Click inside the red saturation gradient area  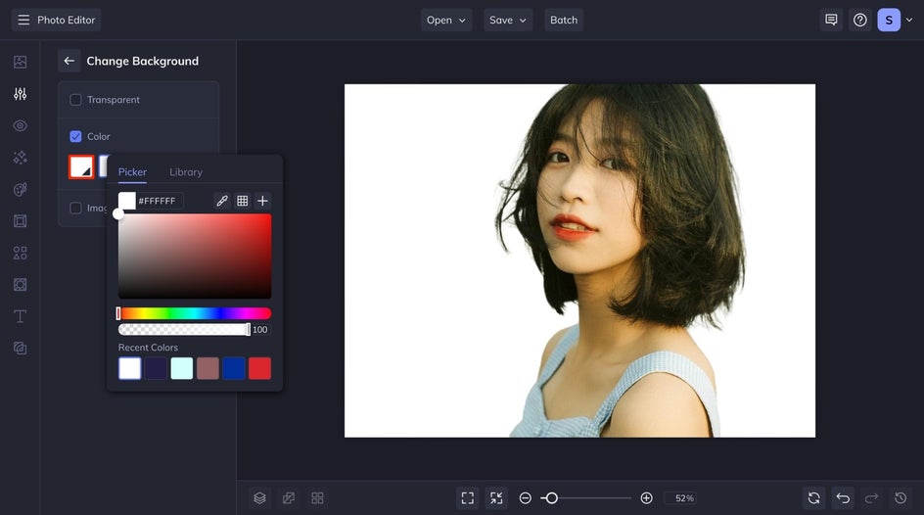195,257
